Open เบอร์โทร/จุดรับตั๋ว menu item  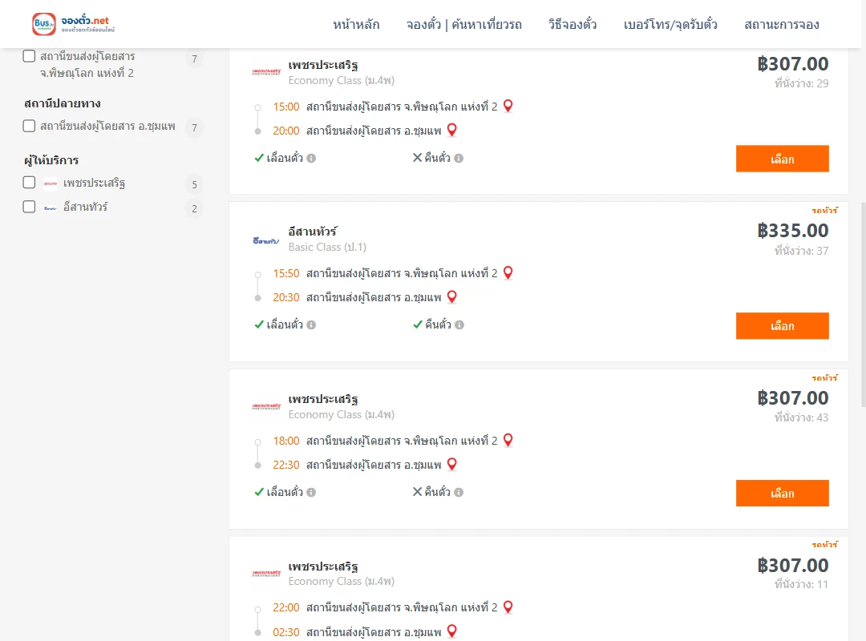670,24
